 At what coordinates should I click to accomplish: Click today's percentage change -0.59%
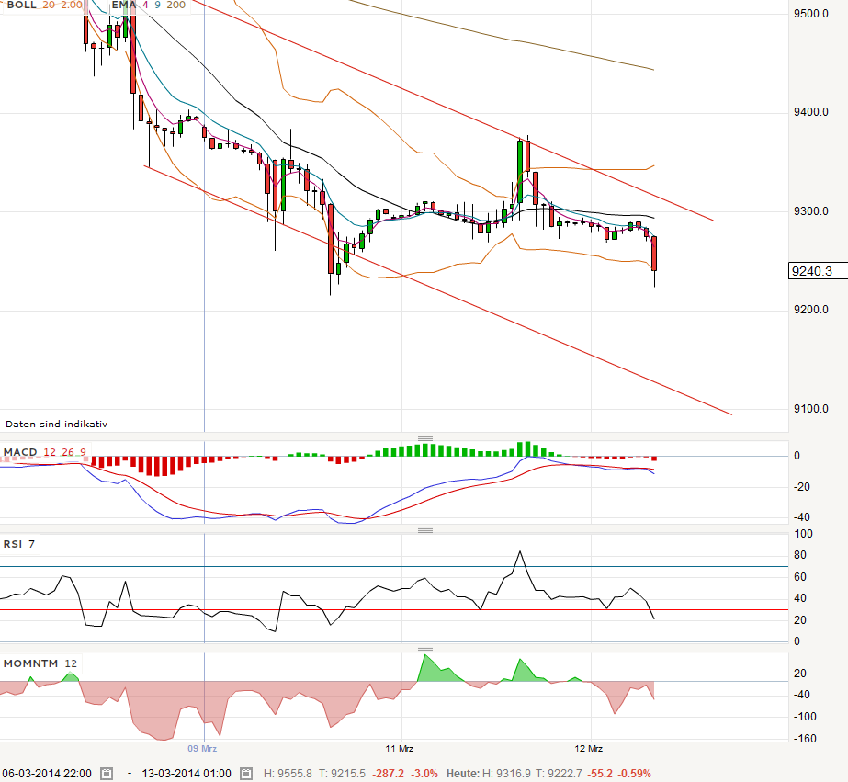pyautogui.click(x=634, y=774)
